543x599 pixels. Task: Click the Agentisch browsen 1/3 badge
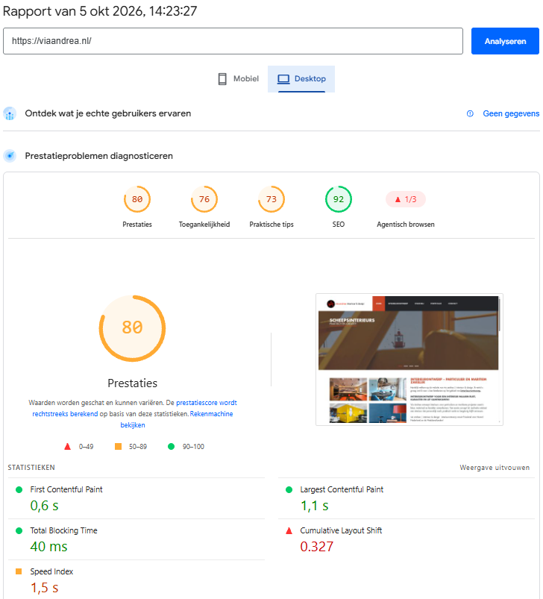(406, 199)
